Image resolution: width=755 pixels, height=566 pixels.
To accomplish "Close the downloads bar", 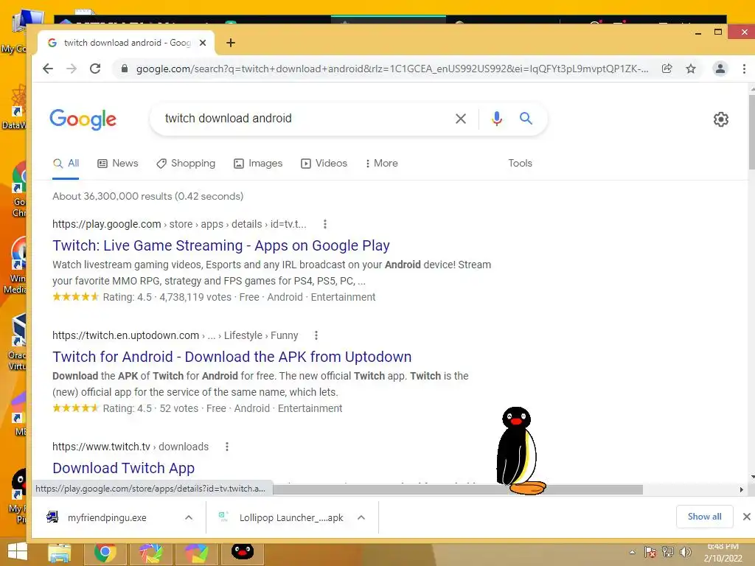I will click(x=746, y=517).
